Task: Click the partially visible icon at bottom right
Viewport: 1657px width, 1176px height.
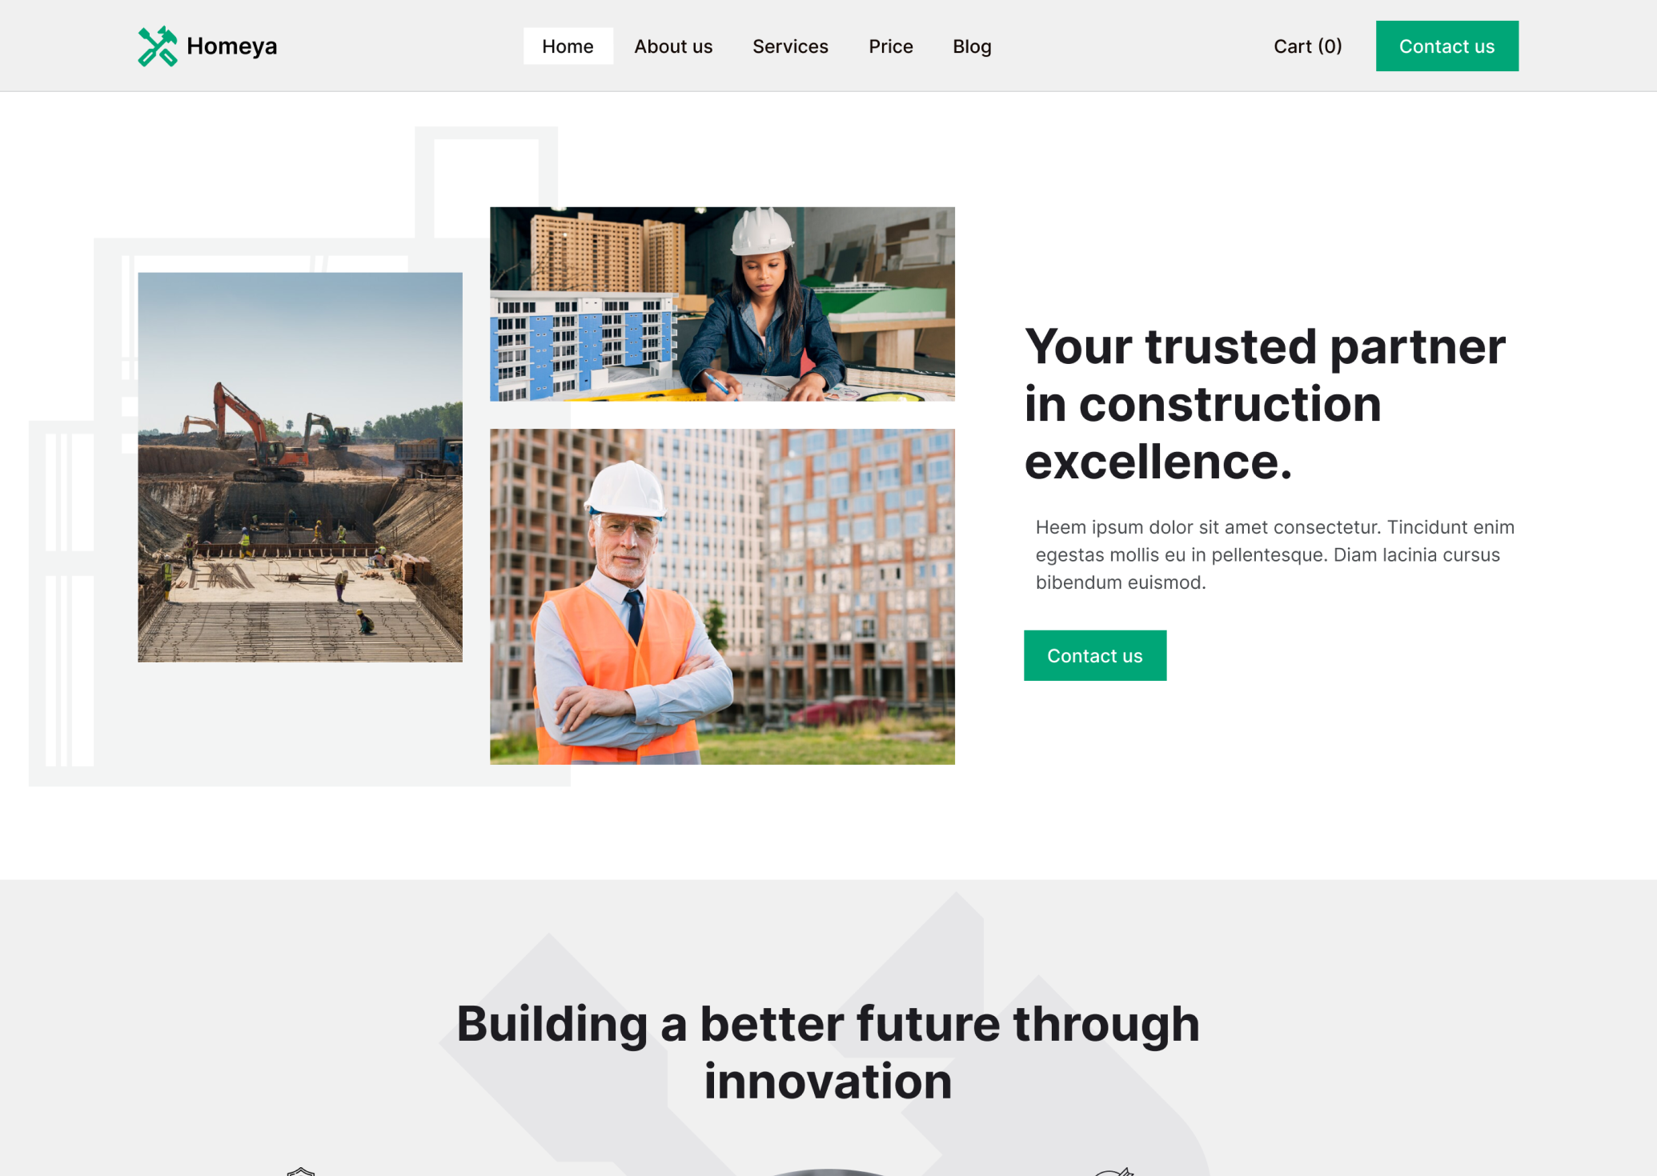Action: click(1114, 1171)
